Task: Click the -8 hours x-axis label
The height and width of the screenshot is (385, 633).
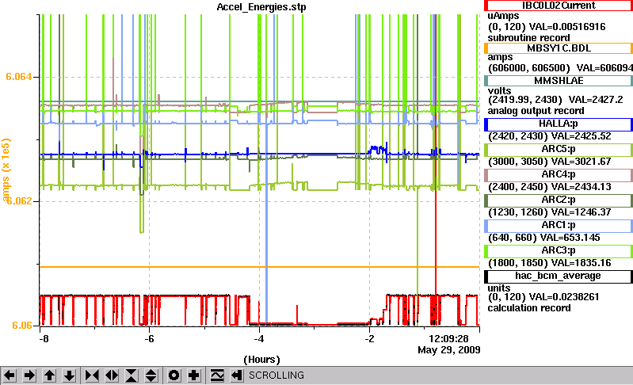Action: 44,338
